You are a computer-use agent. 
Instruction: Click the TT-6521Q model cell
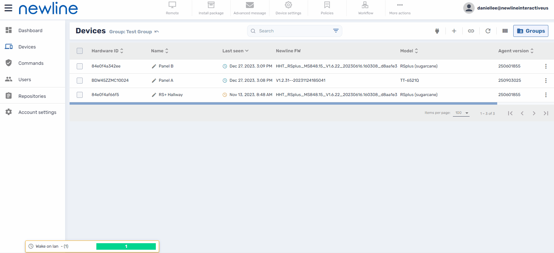pos(409,81)
